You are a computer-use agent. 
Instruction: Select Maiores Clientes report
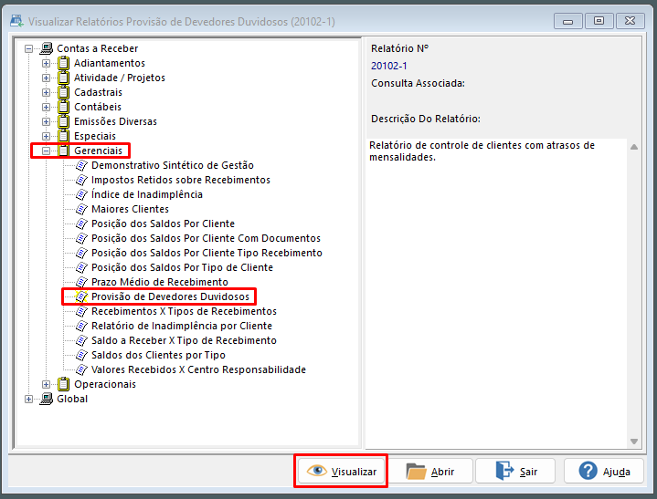[131, 209]
